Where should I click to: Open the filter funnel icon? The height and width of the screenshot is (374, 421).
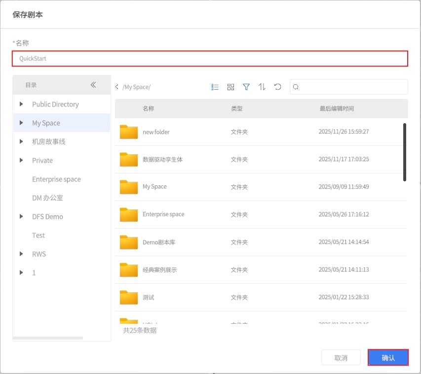coord(246,87)
